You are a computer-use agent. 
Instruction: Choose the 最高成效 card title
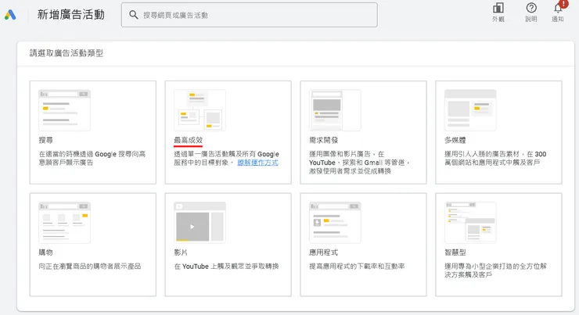coord(189,140)
